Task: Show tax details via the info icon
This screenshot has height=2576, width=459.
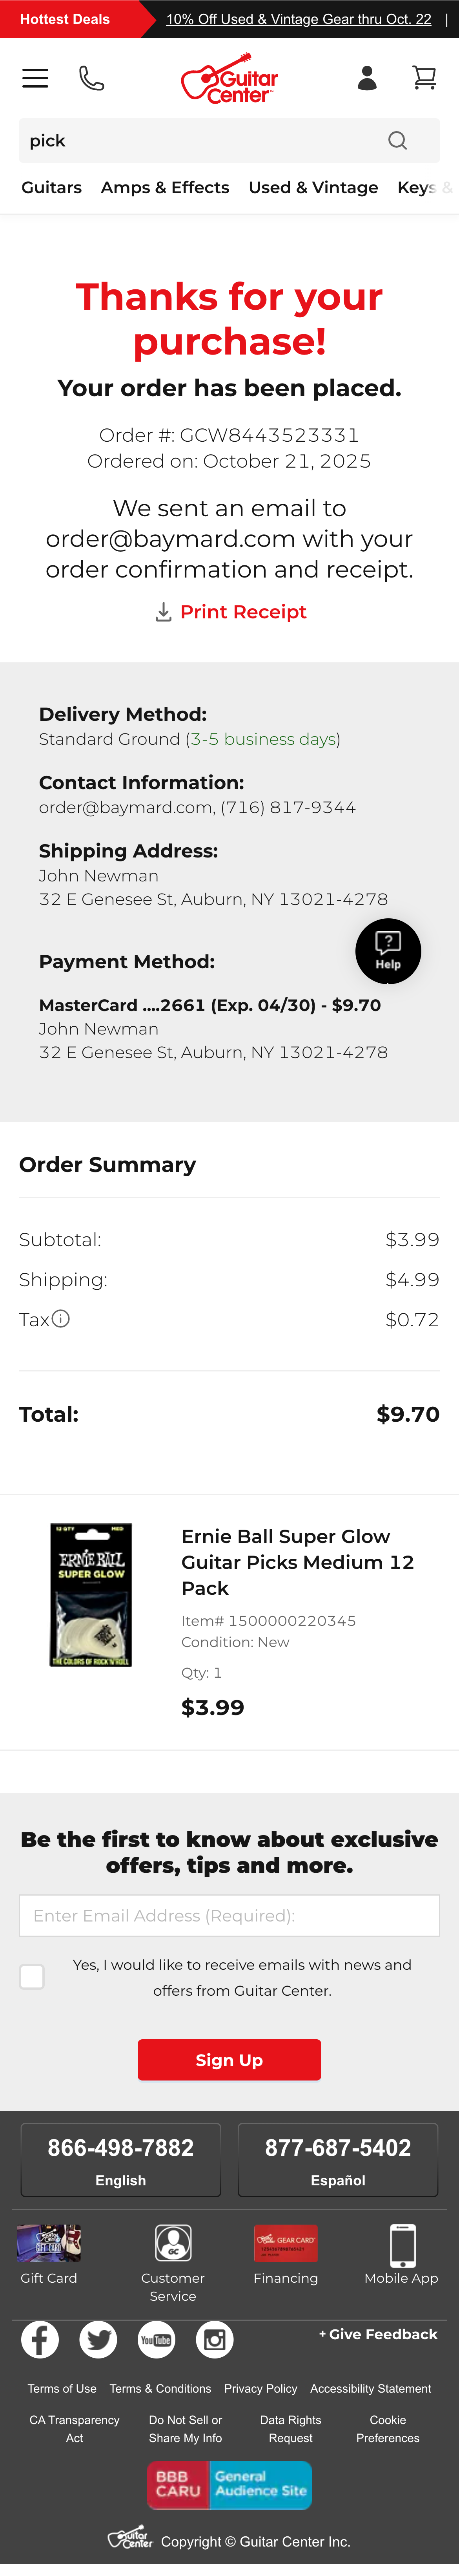Action: pos(61,1319)
